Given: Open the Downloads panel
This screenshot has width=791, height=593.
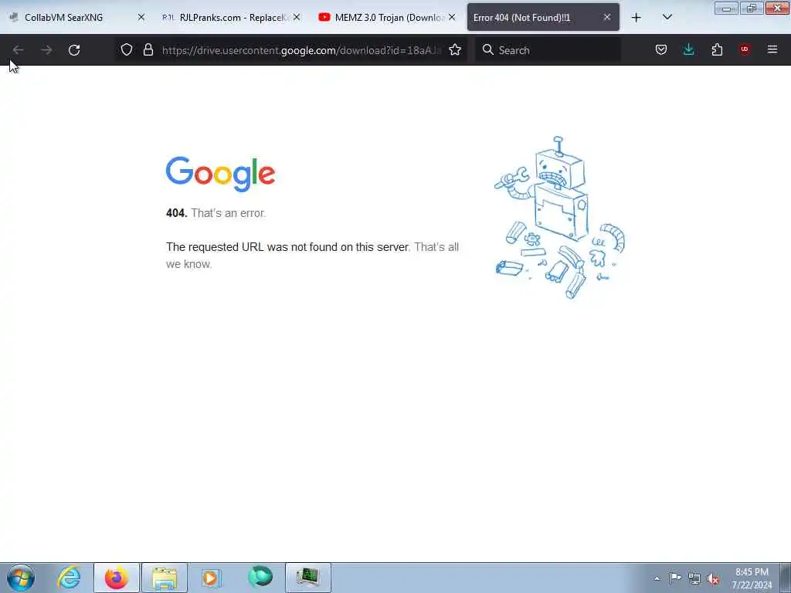Looking at the screenshot, I should 688,49.
